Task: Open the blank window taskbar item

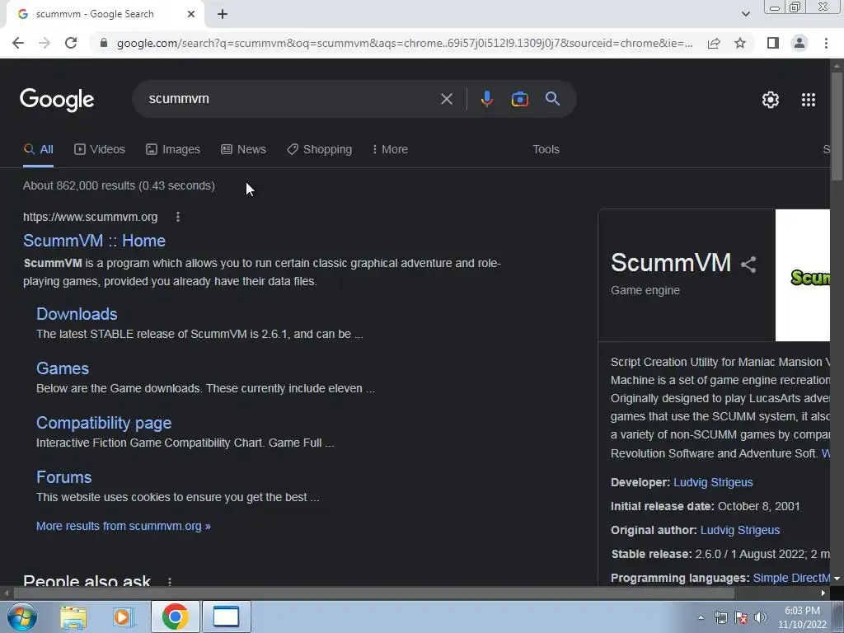Action: [x=226, y=617]
